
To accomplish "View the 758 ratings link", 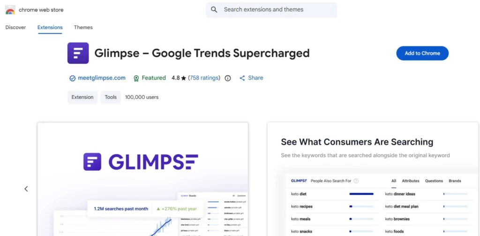I will pos(204,78).
